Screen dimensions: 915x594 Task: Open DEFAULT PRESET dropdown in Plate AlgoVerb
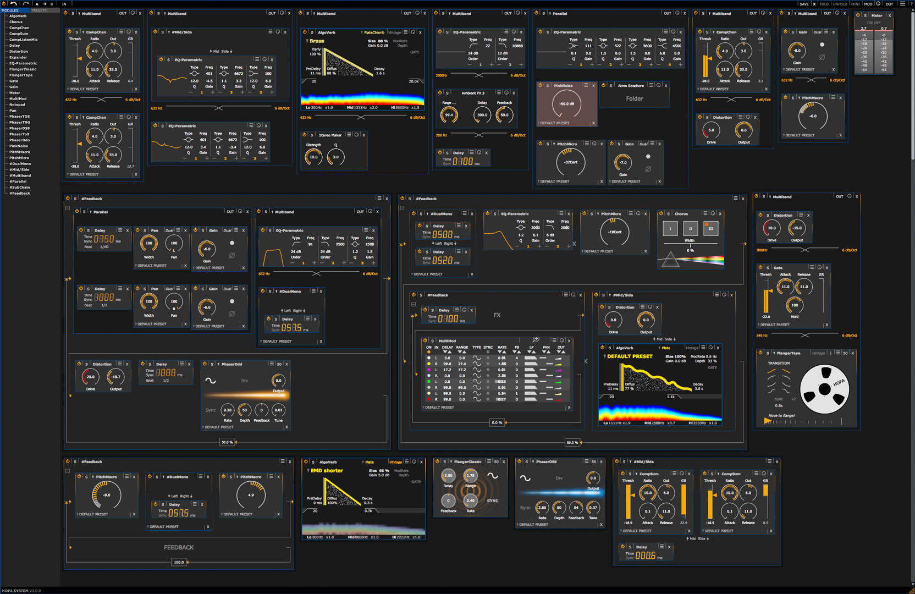[x=628, y=356]
